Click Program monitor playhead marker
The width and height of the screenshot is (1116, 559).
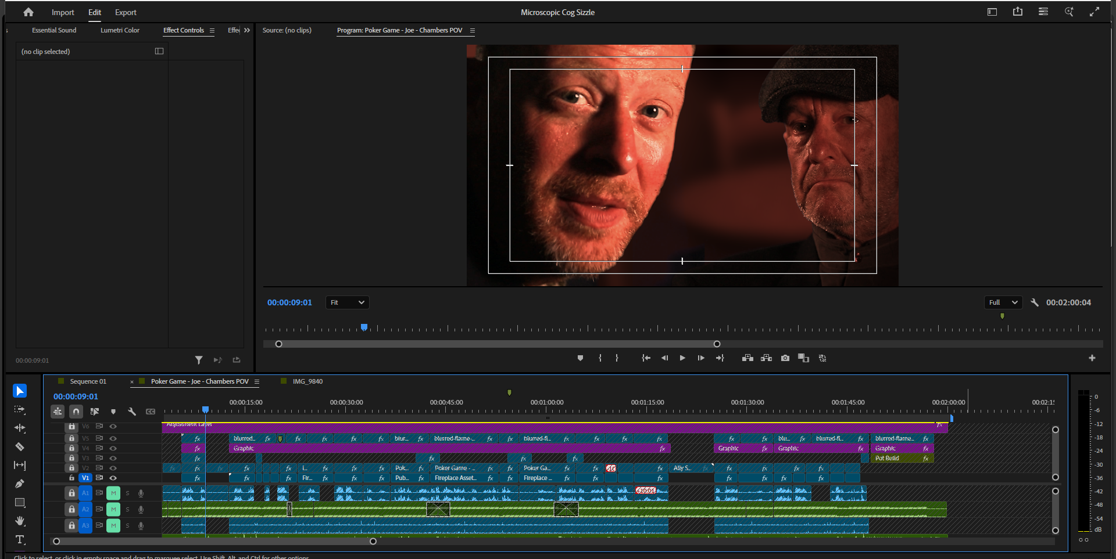[364, 327]
